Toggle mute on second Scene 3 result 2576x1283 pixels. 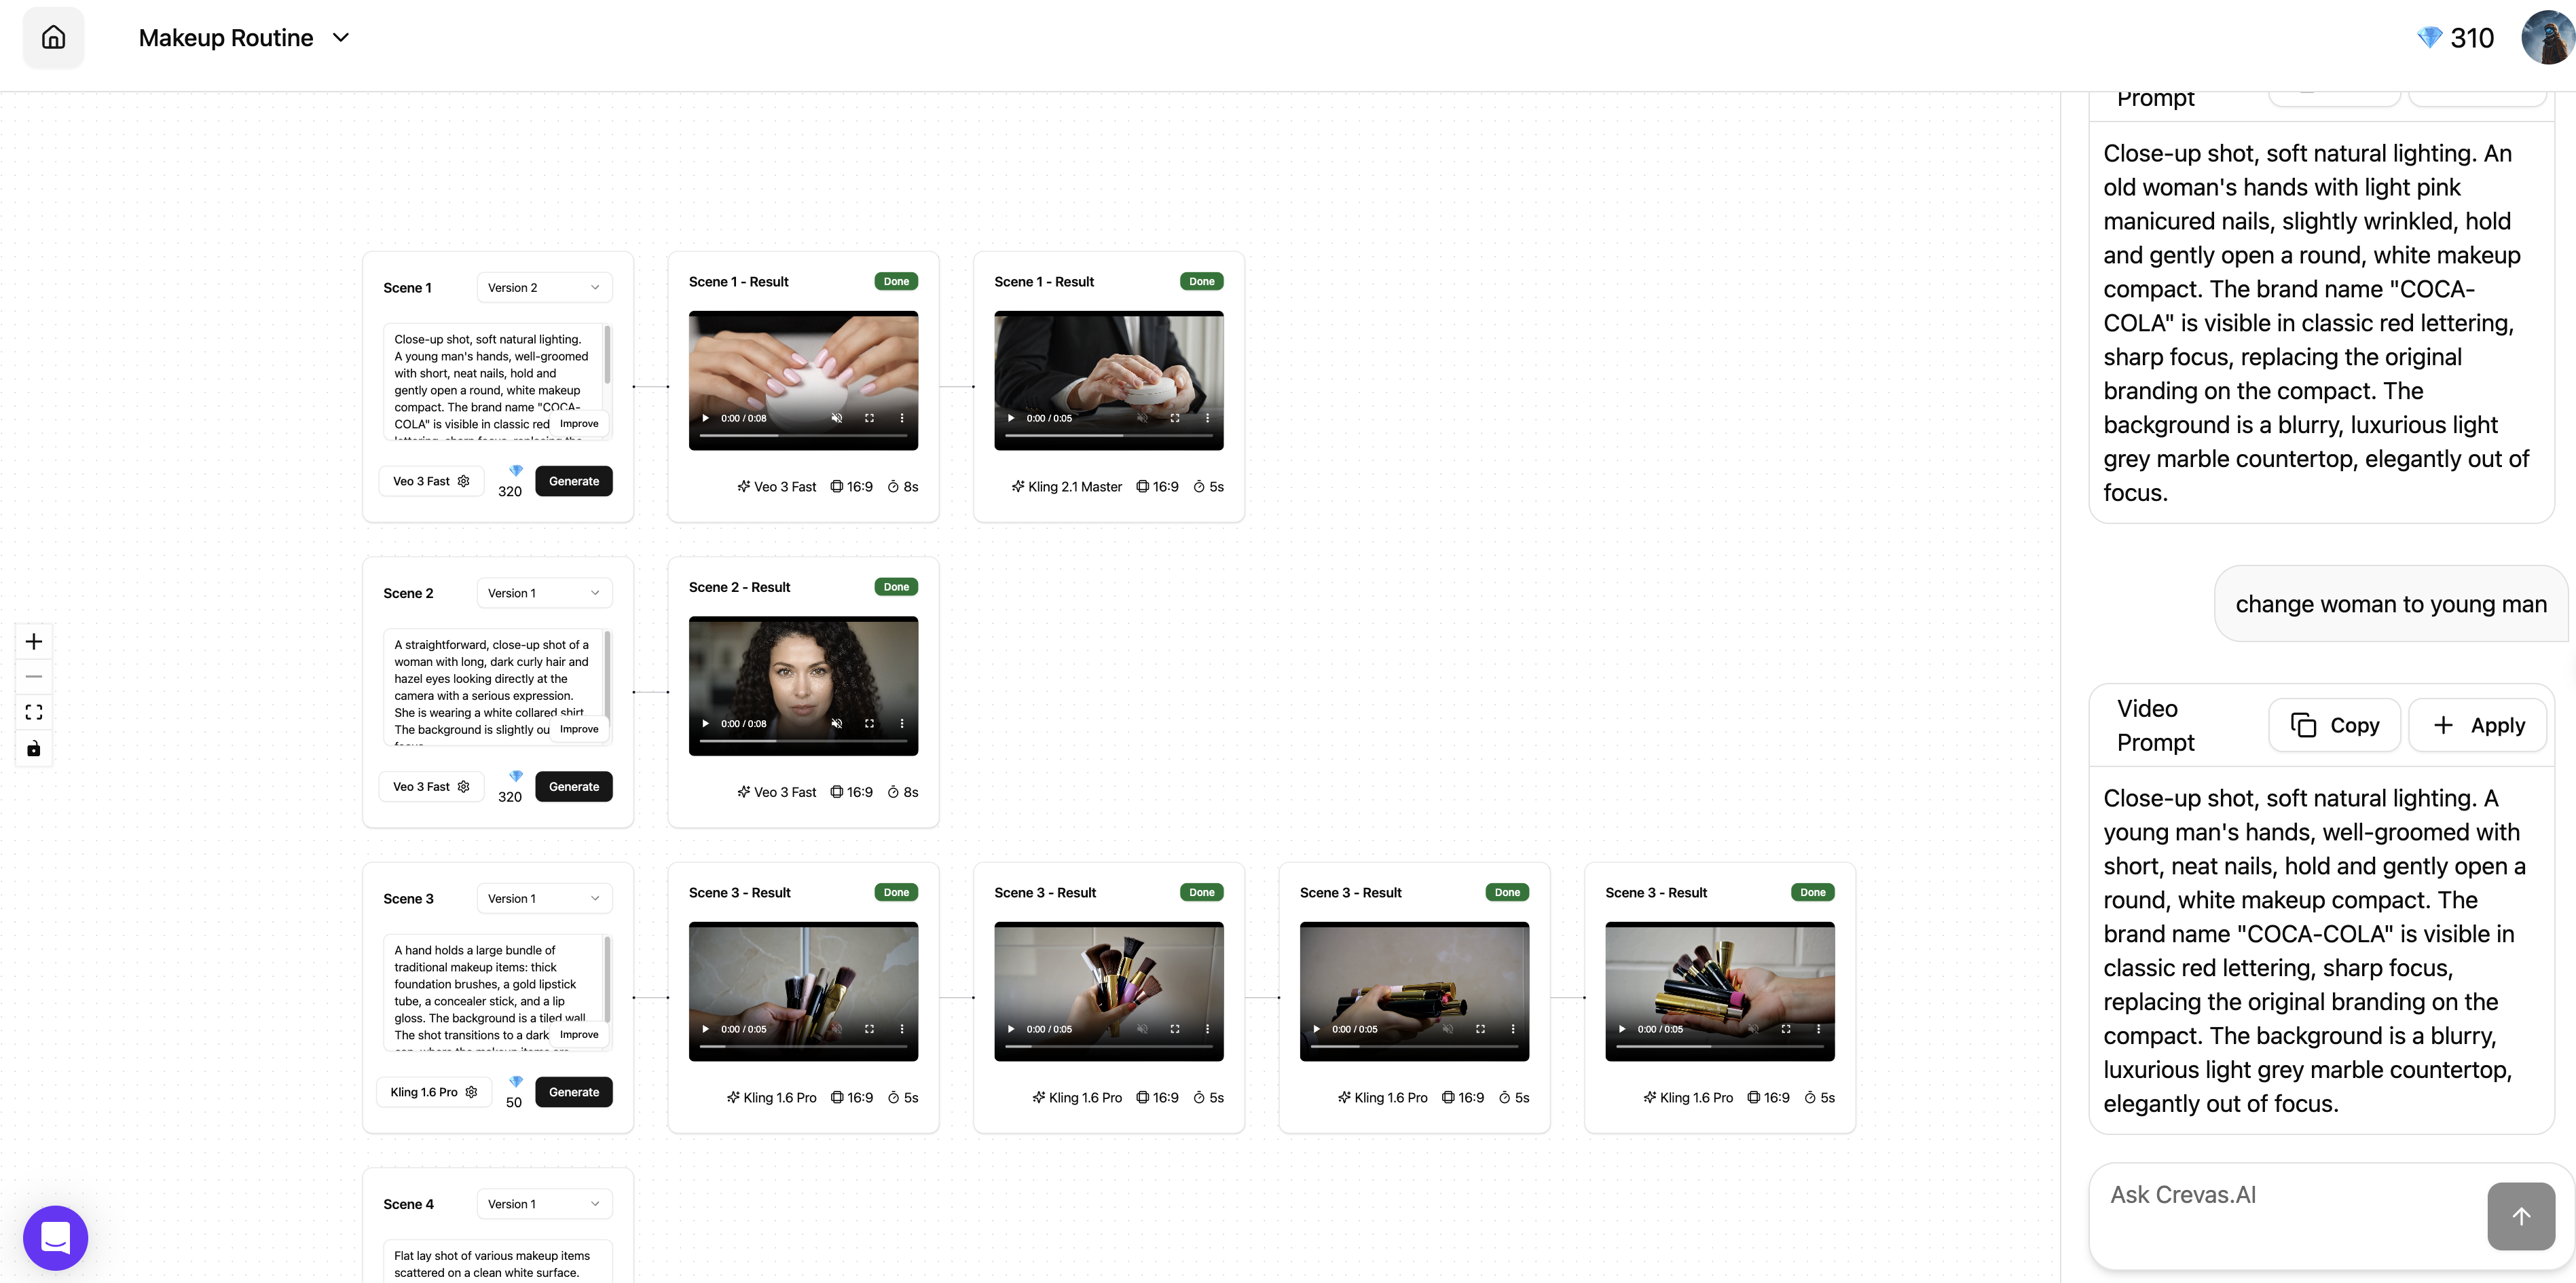(x=1142, y=1029)
